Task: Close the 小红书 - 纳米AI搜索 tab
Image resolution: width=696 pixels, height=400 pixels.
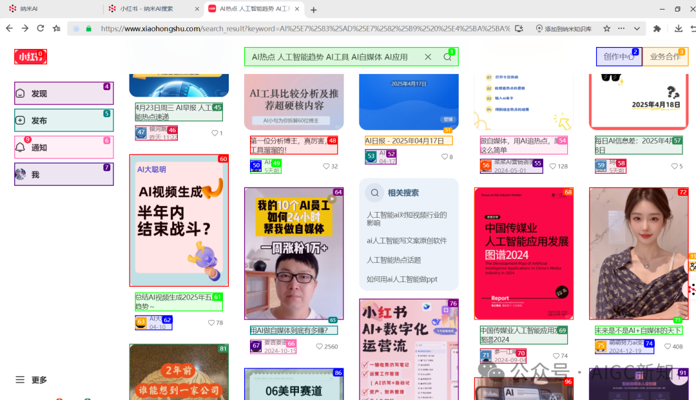Action: (x=197, y=9)
